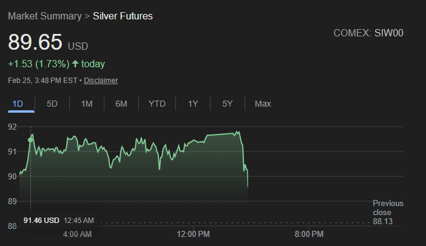
Task: Click the 8:00 PM axis label
Action: tap(309, 234)
